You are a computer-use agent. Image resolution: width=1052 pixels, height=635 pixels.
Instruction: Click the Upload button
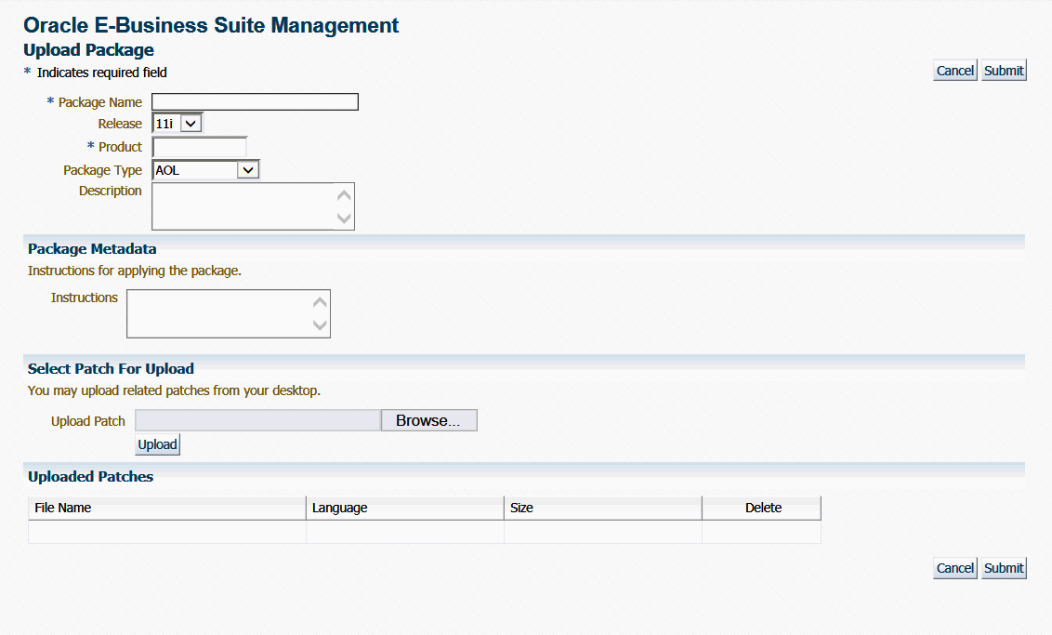click(158, 444)
